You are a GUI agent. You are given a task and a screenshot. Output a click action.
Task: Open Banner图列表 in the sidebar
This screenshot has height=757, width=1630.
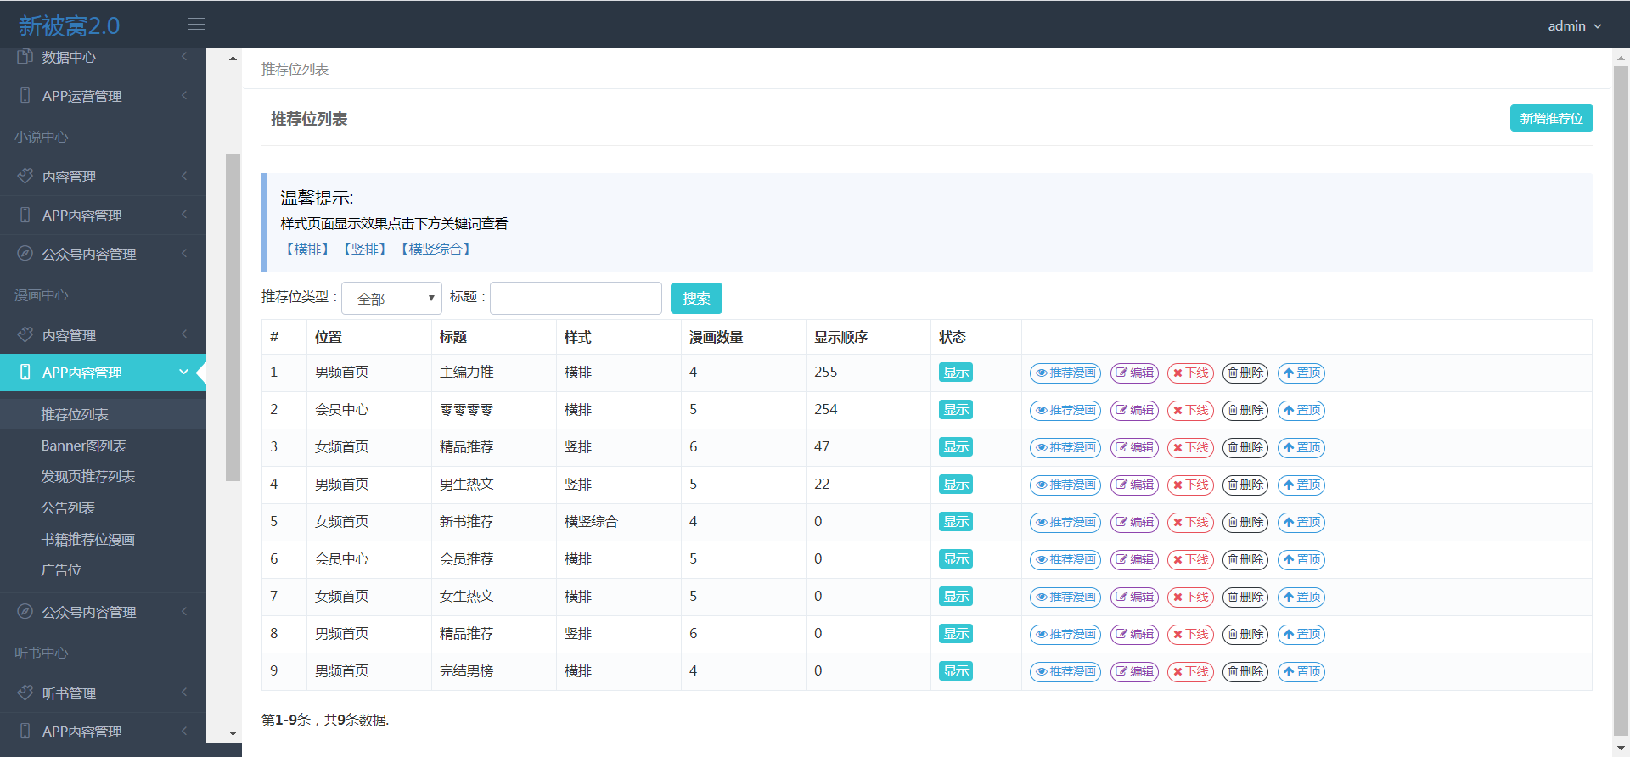coord(84,446)
